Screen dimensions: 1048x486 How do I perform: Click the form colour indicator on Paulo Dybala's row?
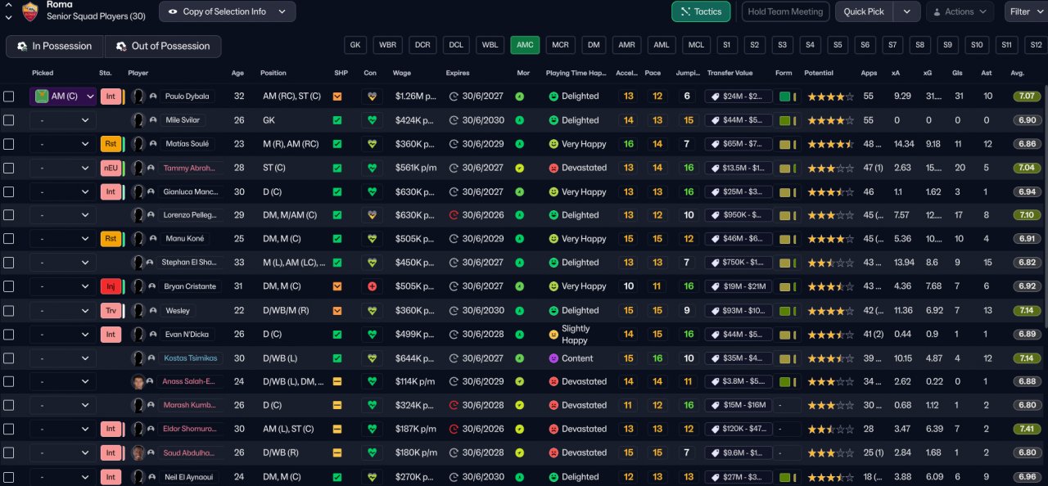click(785, 96)
